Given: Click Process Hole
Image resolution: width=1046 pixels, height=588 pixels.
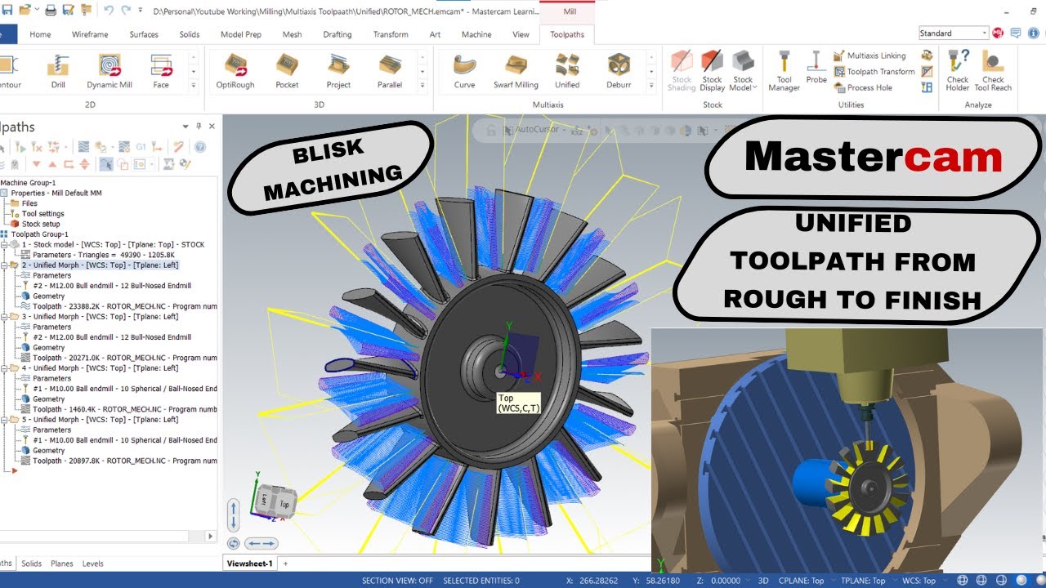Looking at the screenshot, I should 862,87.
